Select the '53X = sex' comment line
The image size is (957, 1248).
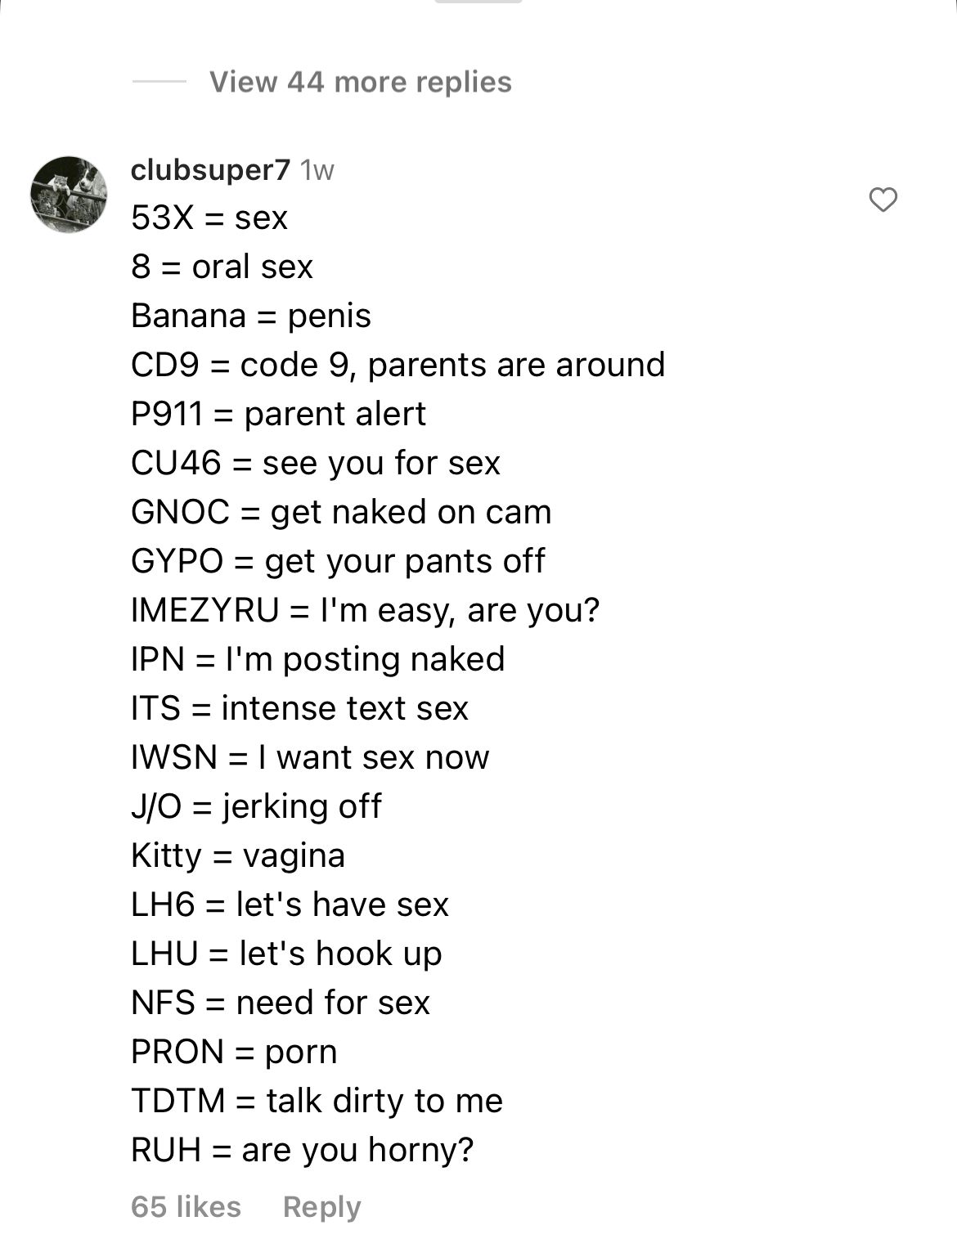coord(209,218)
